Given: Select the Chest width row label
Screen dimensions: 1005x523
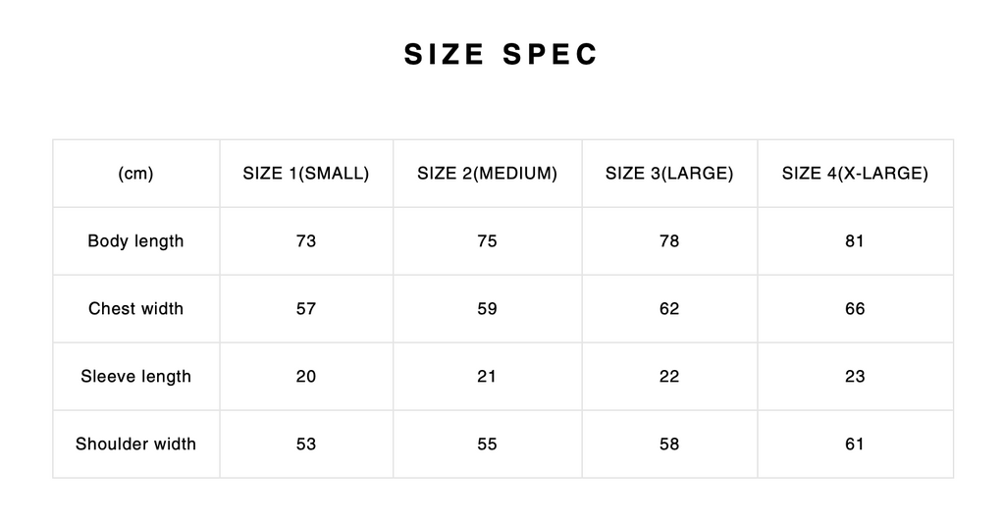Looking at the screenshot, I should pyautogui.click(x=135, y=309).
